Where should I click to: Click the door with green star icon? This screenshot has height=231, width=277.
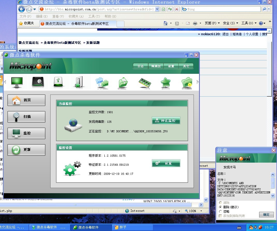pos(79,82)
